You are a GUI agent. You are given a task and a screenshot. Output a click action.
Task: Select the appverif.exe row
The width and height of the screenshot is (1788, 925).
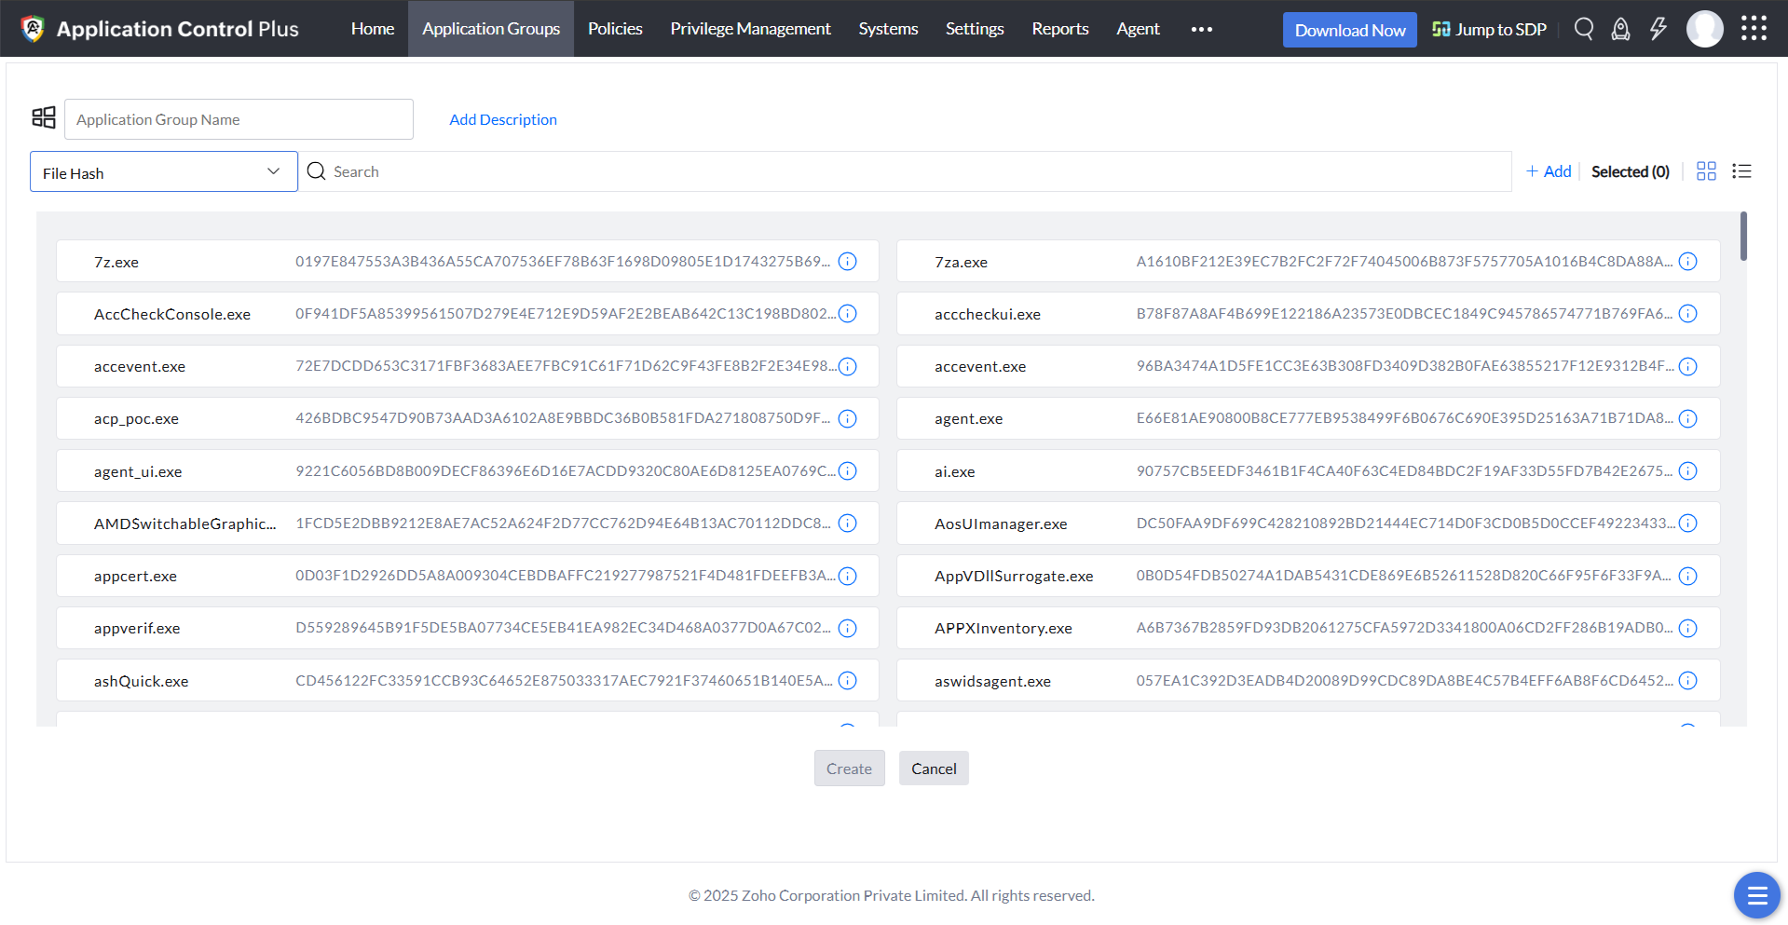tap(468, 628)
